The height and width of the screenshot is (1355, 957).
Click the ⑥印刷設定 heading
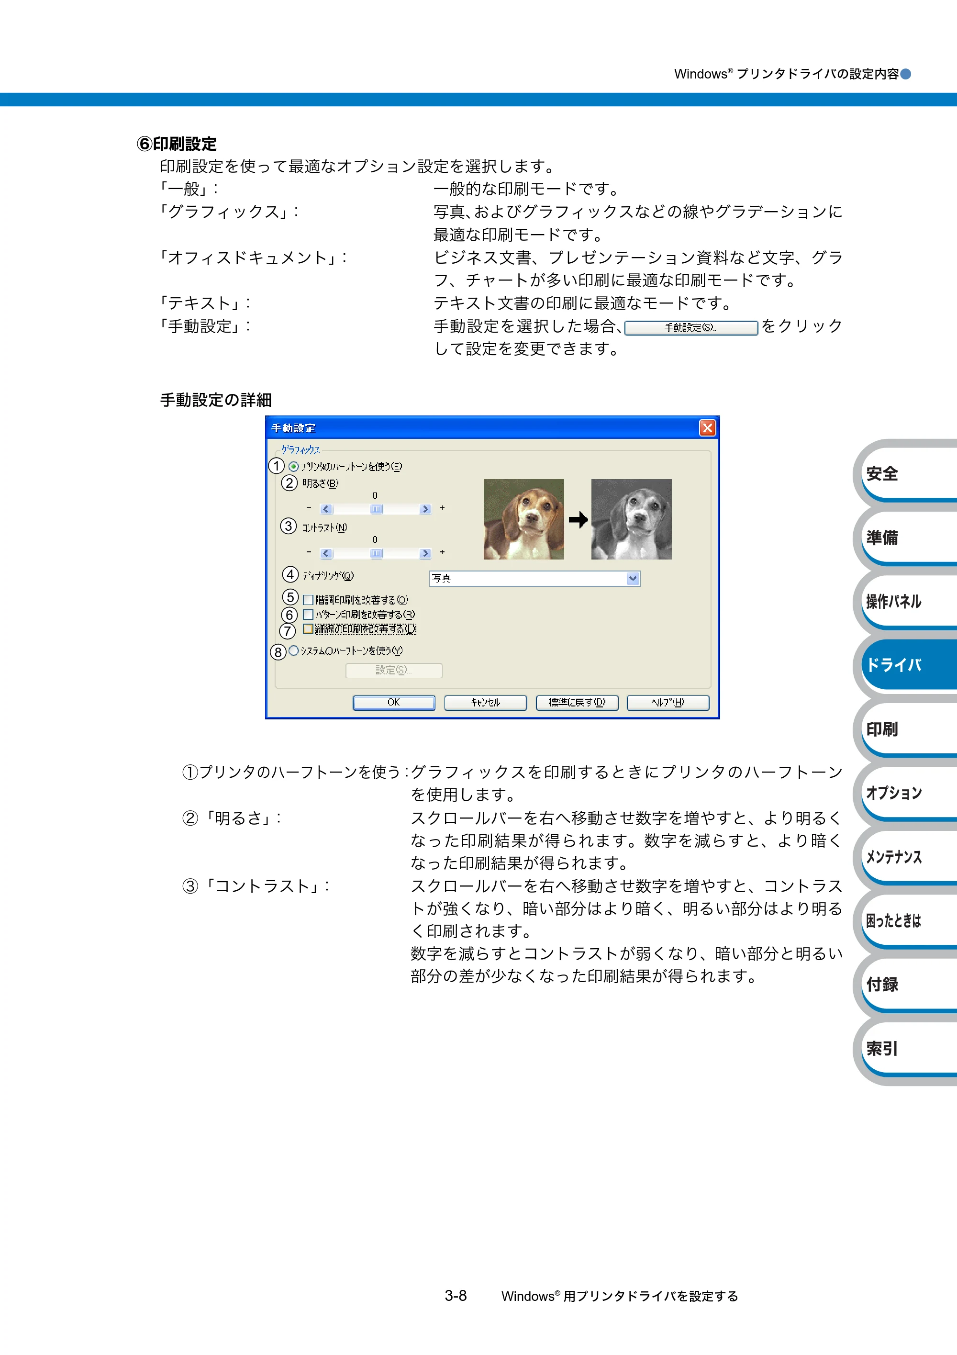tap(177, 144)
